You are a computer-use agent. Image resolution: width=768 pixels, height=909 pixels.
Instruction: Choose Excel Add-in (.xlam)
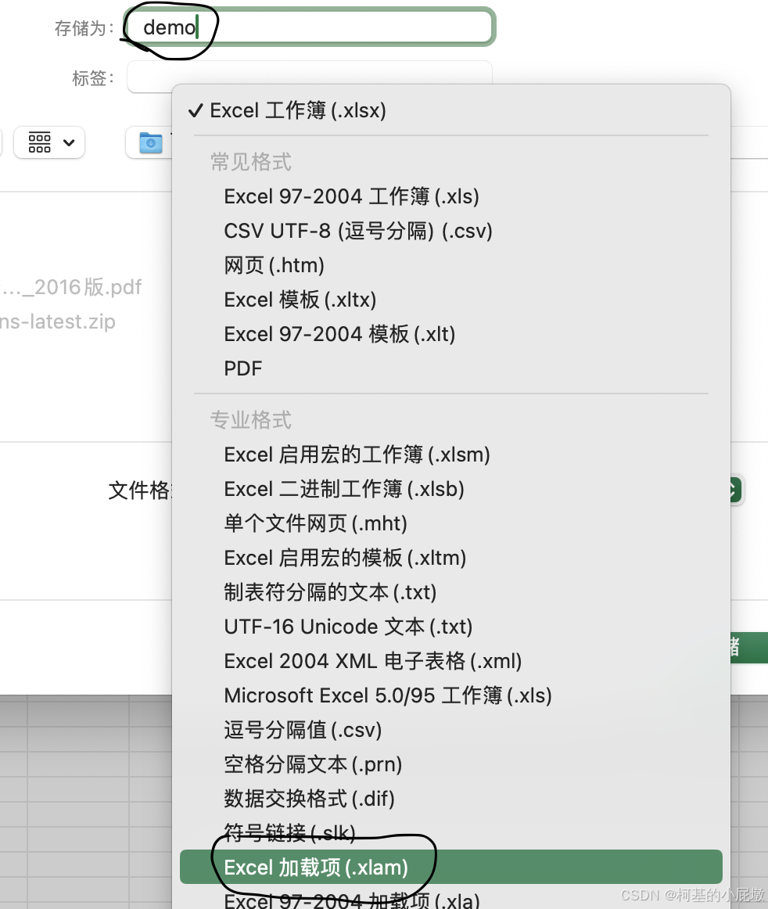(451, 868)
